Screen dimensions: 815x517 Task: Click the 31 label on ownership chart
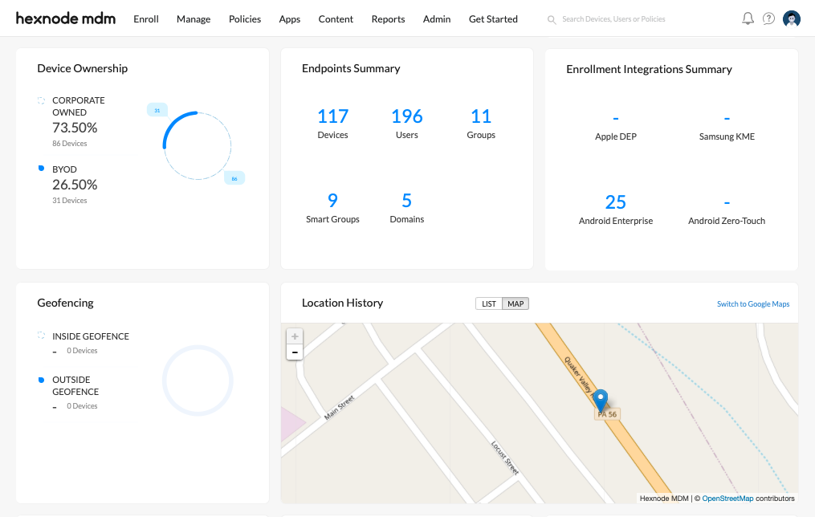(157, 110)
